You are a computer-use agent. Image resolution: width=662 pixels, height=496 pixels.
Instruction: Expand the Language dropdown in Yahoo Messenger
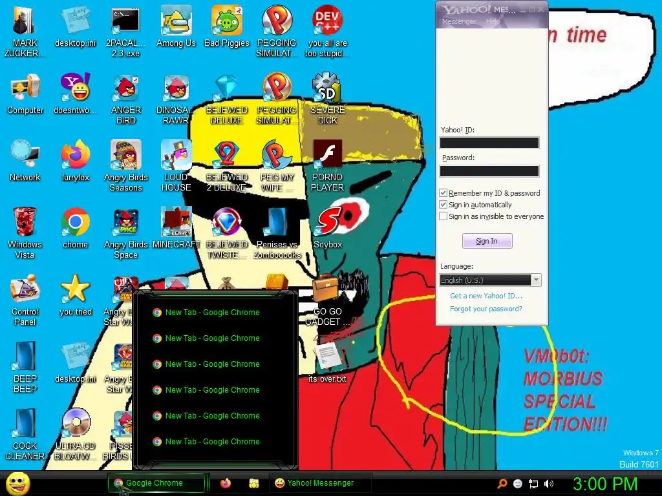(536, 280)
